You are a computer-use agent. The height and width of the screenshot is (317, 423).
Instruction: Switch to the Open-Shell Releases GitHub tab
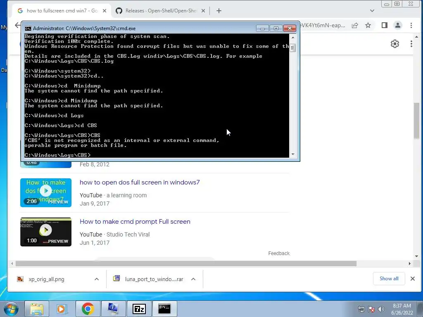(x=161, y=11)
